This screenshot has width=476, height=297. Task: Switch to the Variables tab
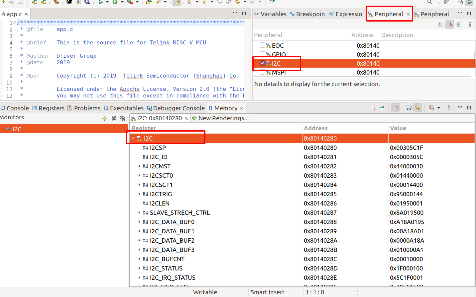(270, 14)
